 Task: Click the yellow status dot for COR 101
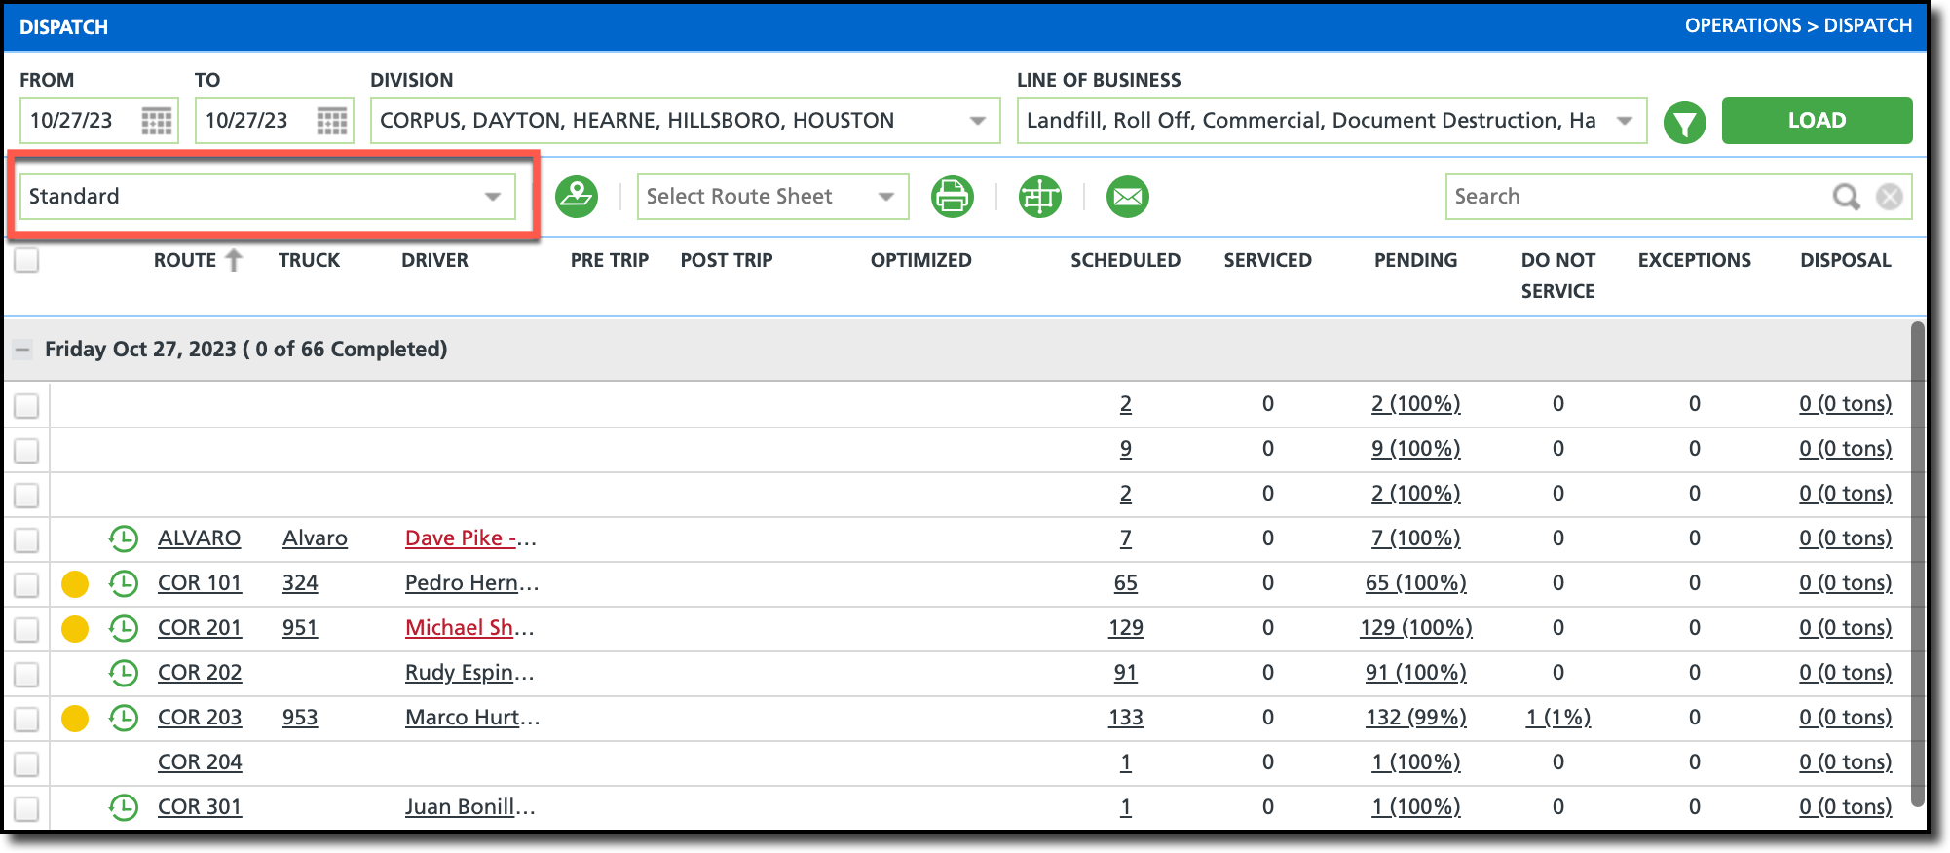75,584
